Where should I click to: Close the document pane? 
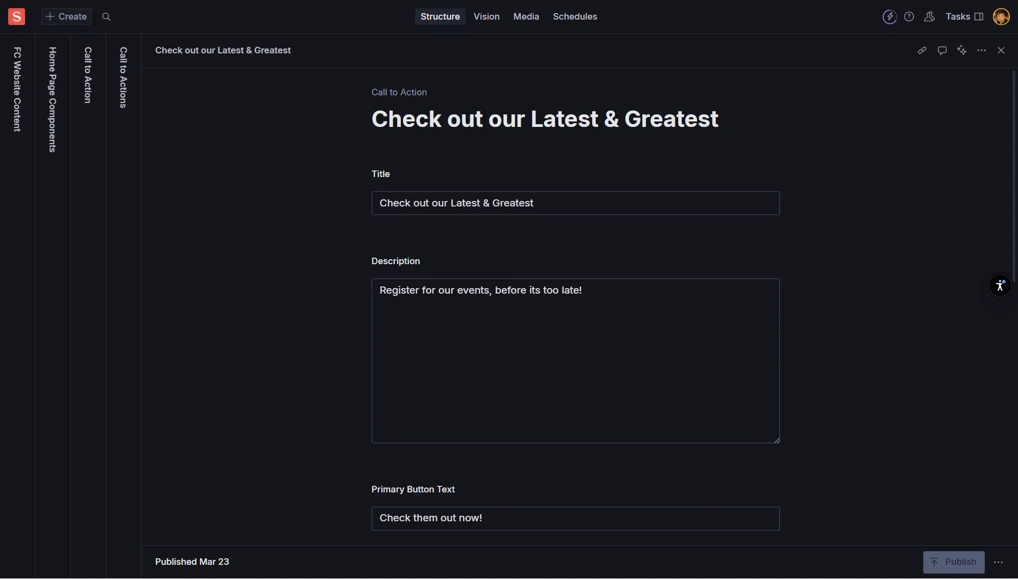click(1001, 50)
